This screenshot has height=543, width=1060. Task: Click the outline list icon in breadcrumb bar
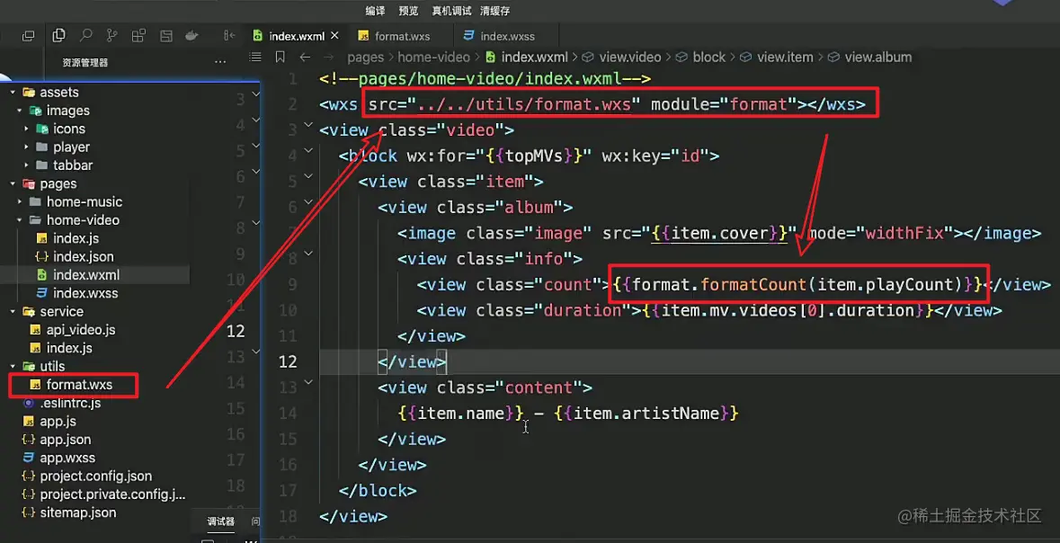[255, 58]
